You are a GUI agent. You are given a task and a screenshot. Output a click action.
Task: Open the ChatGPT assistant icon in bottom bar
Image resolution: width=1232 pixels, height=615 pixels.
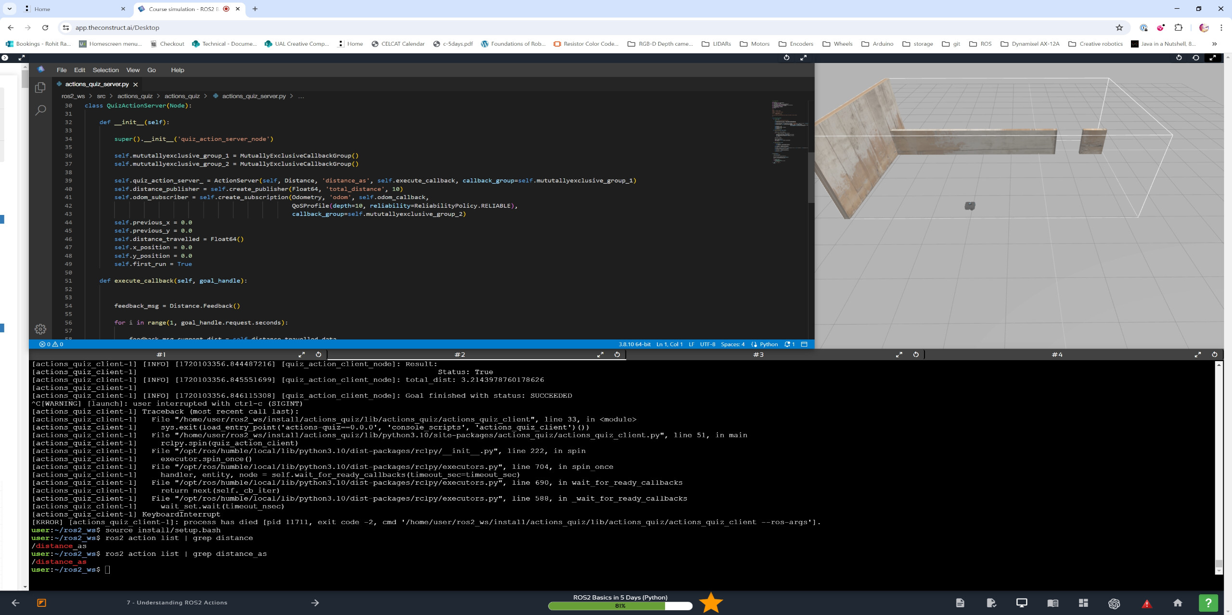(1114, 603)
